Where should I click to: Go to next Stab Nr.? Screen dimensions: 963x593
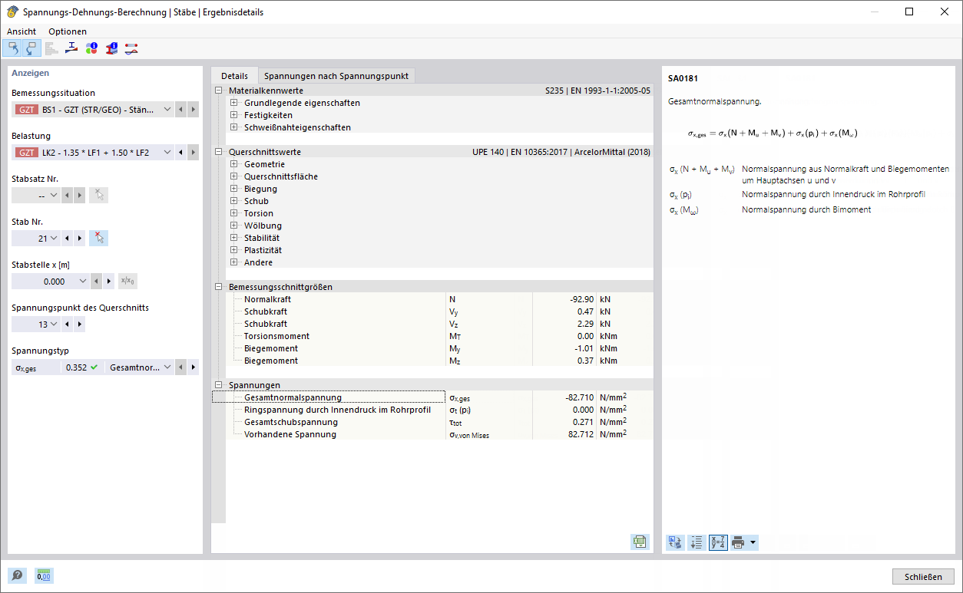click(79, 238)
